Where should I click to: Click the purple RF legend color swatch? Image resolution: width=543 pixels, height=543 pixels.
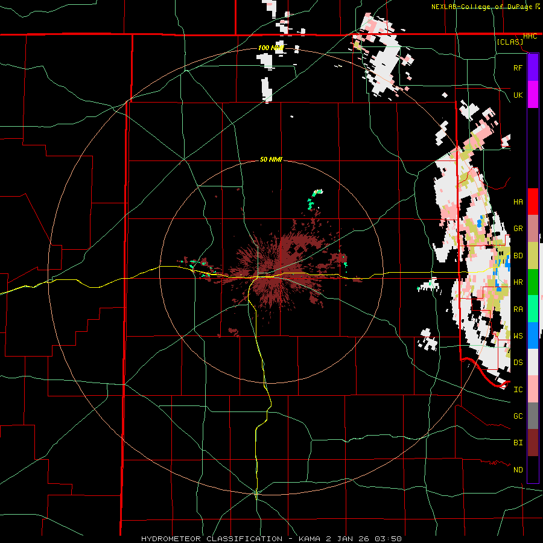[533, 68]
